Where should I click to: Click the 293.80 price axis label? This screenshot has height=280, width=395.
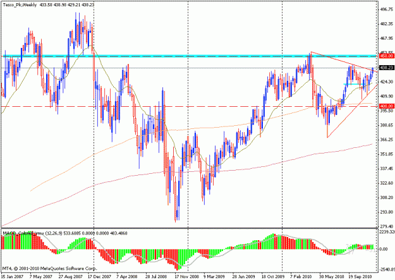[x=387, y=212]
